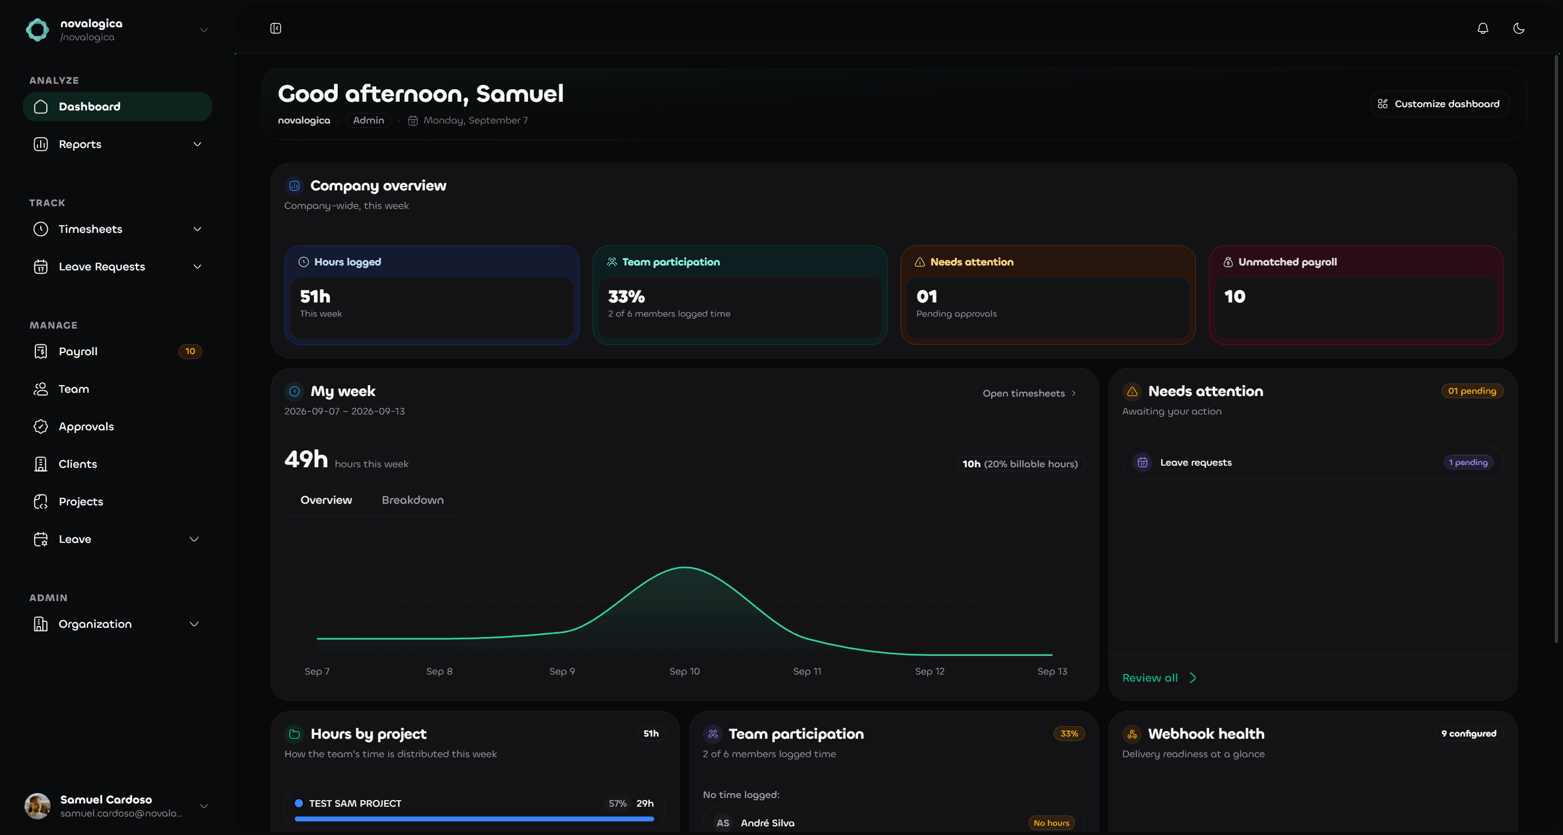The height and width of the screenshot is (835, 1563).
Task: Click the blue TEST SAM PROJECT color dot
Action: click(x=299, y=803)
